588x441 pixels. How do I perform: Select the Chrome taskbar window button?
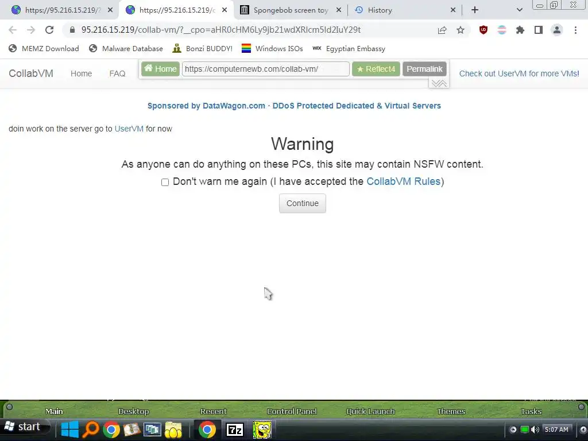tap(207, 430)
